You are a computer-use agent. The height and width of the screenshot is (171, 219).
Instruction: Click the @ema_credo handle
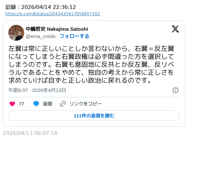point(40,36)
